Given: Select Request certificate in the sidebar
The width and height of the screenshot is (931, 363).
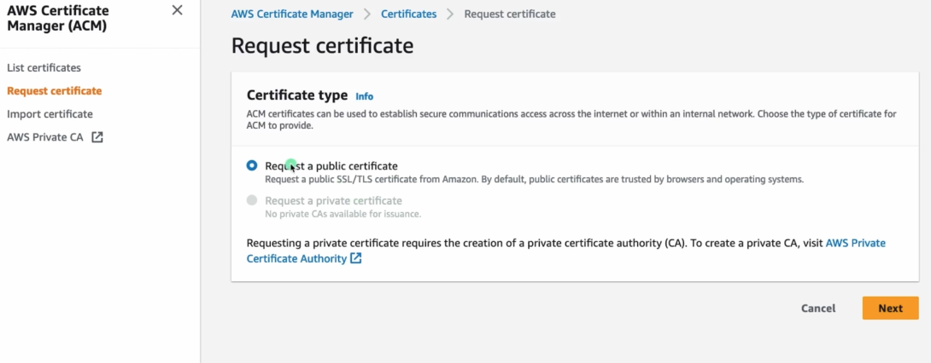Looking at the screenshot, I should click(x=54, y=90).
